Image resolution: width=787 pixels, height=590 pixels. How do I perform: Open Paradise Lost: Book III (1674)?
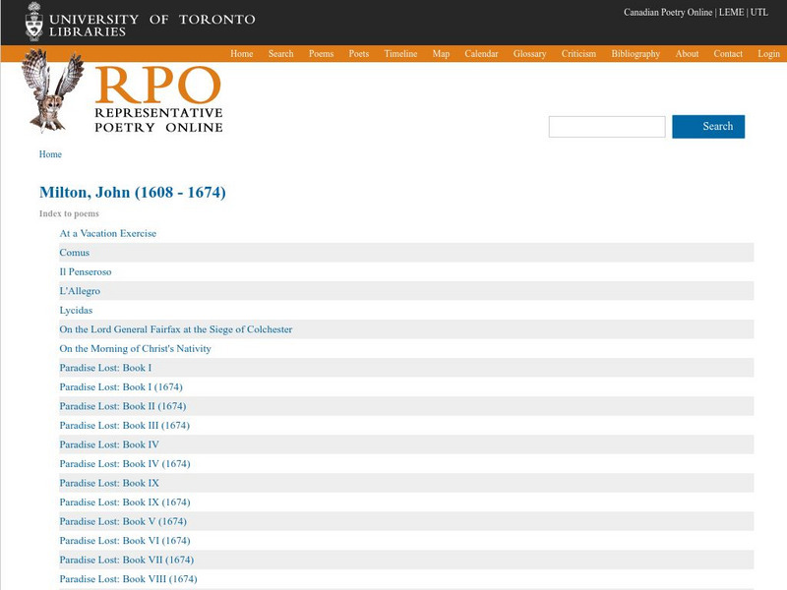click(x=125, y=426)
